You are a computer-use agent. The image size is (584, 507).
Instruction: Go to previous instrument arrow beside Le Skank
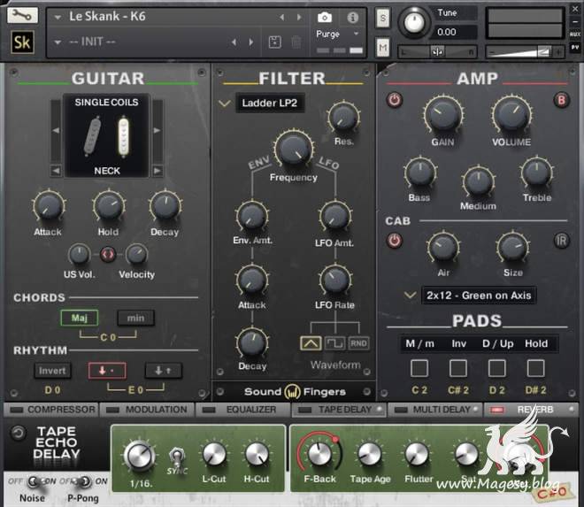282,17
